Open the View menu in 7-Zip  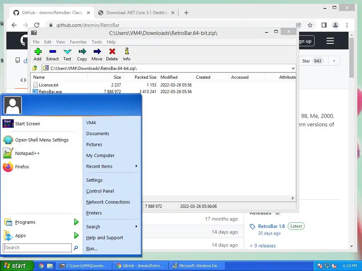[x=60, y=42]
